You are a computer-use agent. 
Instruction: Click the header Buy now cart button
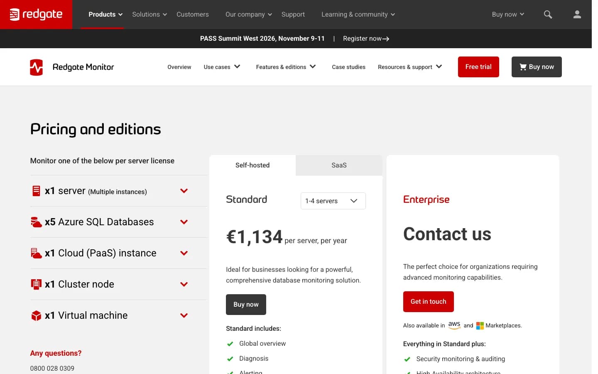pos(537,67)
